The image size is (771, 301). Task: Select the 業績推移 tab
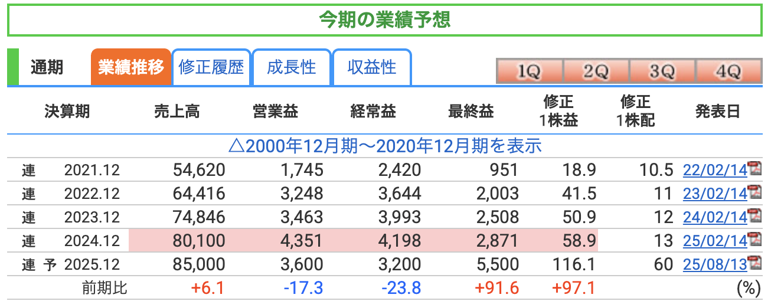coord(130,67)
